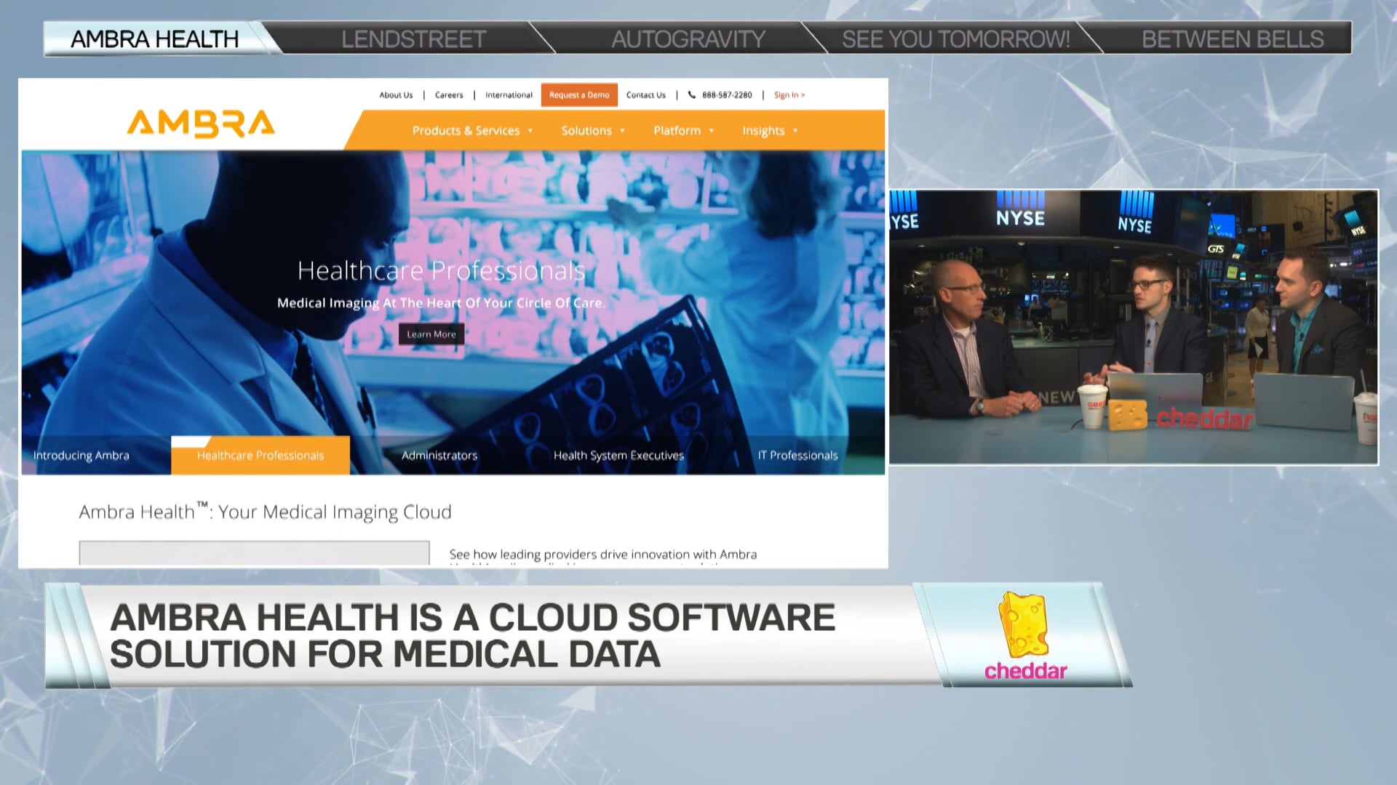Click the cheddar cheese logo in banner
This screenshot has height=785, width=1397.
[x=1025, y=636]
